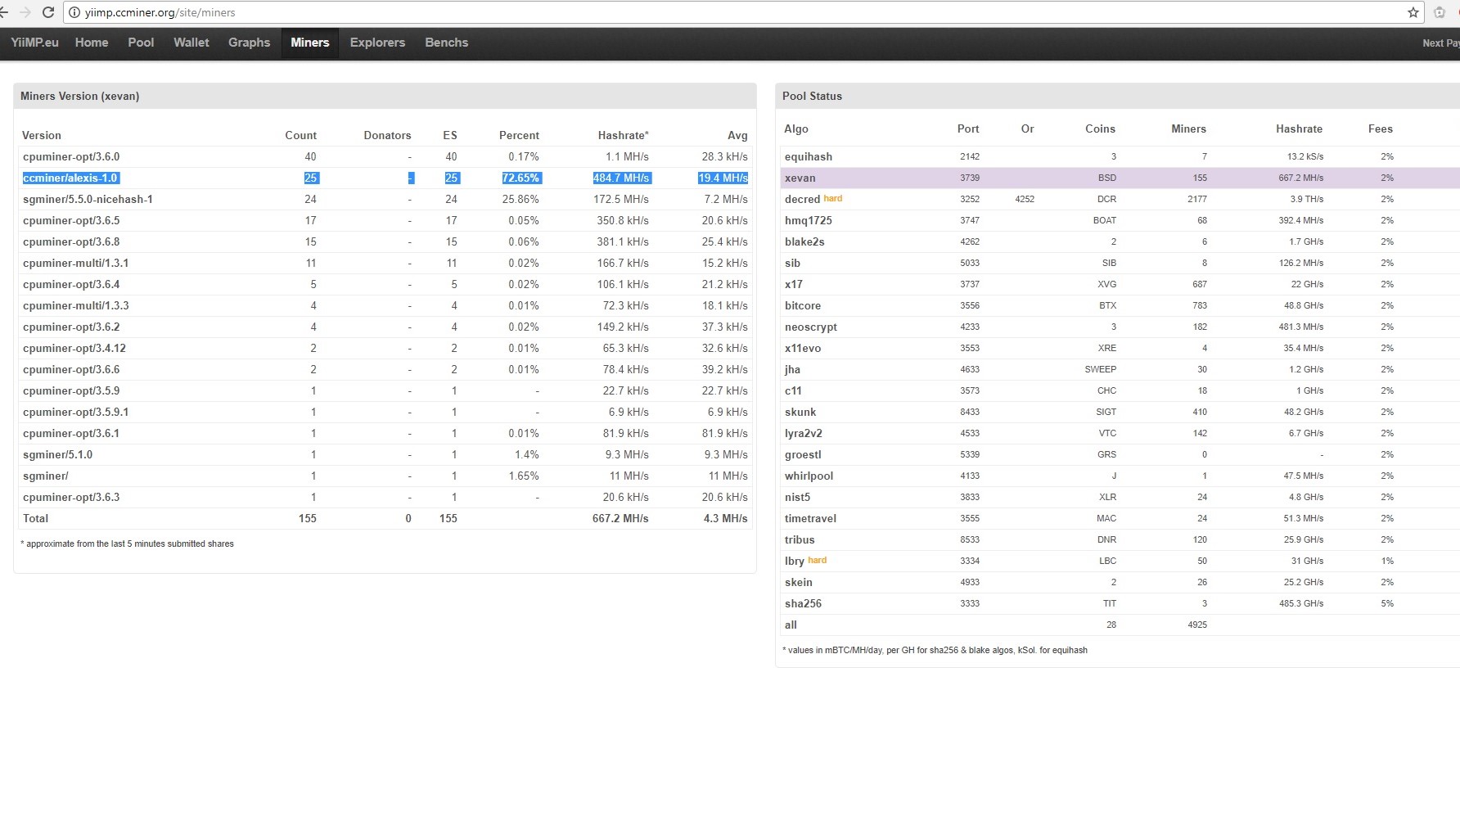
Task: Open the YiiMP.eu brand link
Action: coord(34,43)
